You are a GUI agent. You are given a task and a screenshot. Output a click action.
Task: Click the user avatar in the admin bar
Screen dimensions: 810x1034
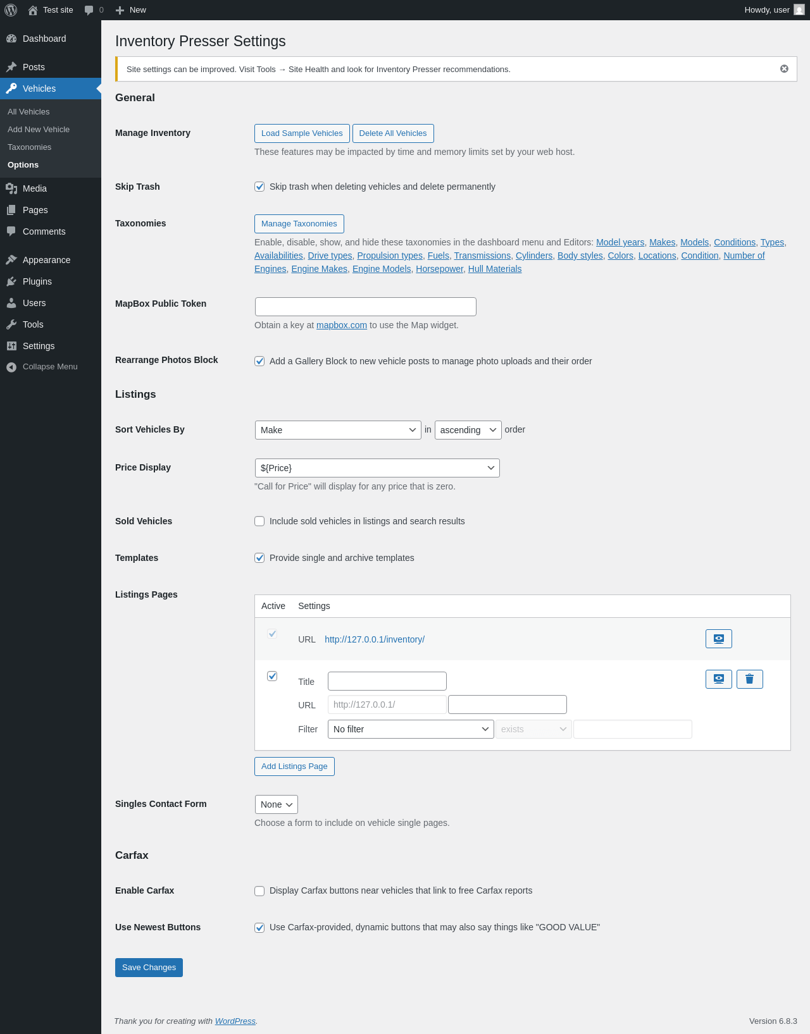799,10
